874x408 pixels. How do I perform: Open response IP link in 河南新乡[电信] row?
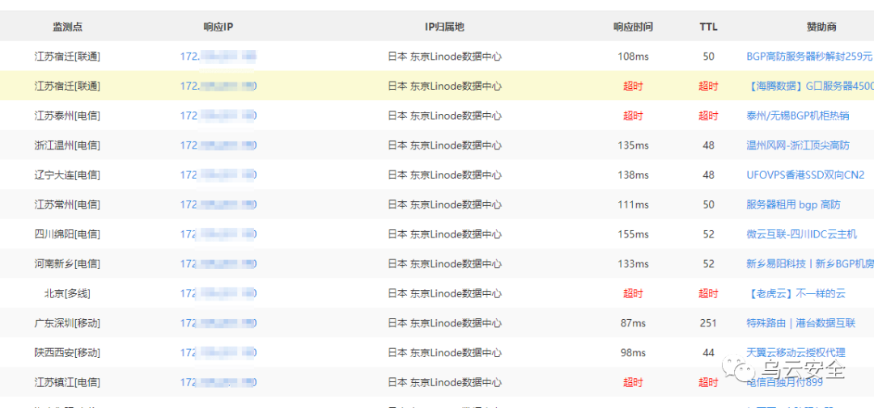point(218,264)
